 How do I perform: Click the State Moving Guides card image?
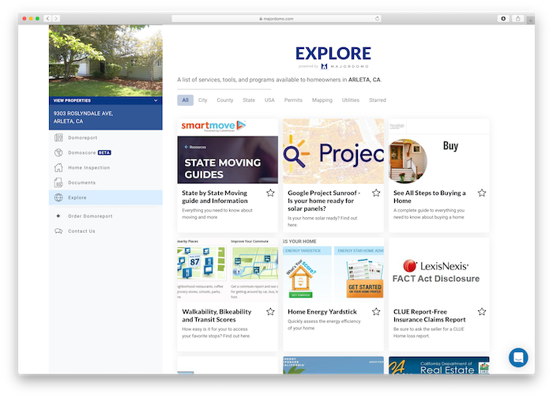tap(228, 152)
